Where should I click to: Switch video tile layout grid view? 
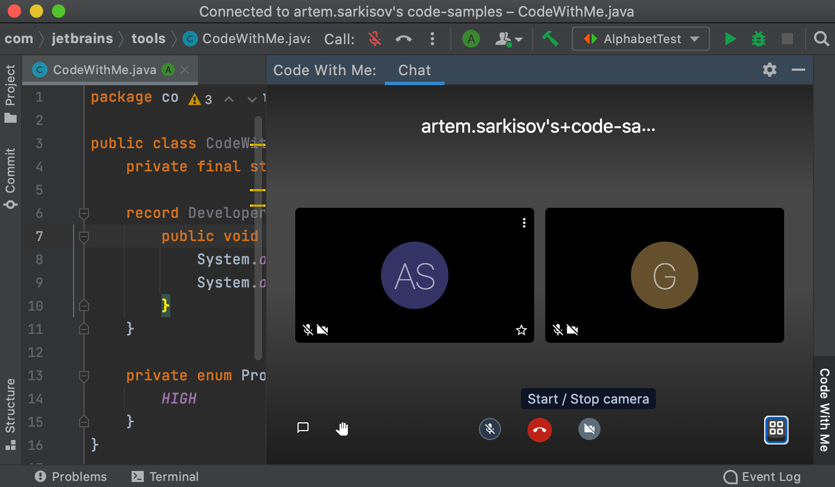coord(776,430)
